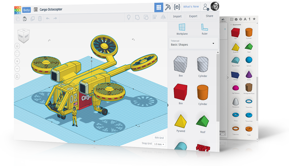Click the star favorites tab in back panel

pos(254,19)
